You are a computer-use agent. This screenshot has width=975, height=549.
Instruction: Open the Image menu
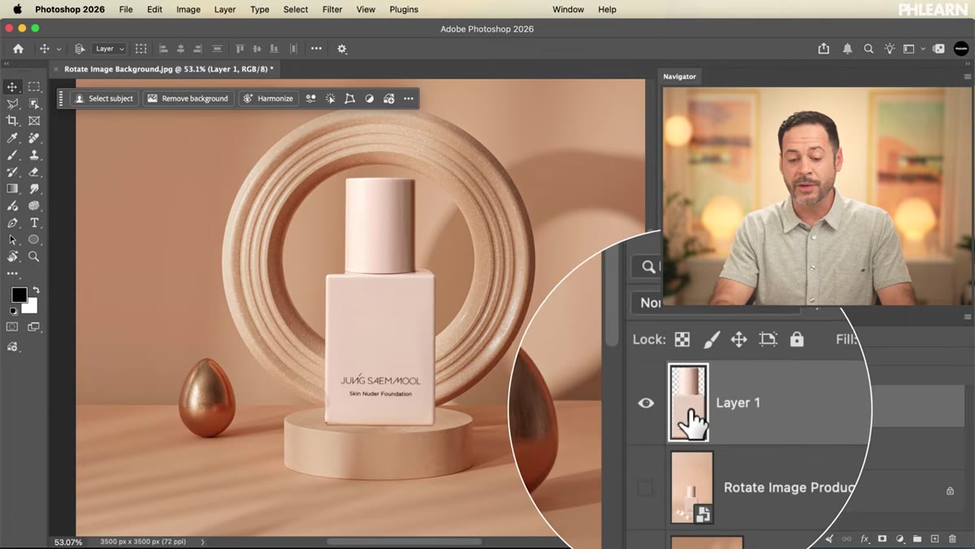point(188,10)
